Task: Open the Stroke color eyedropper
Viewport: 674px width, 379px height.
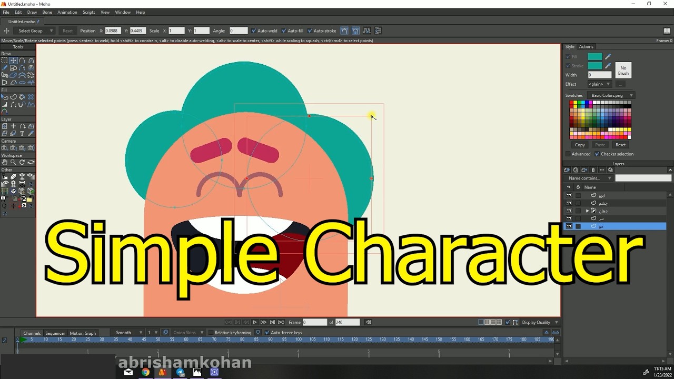Action: [608, 66]
